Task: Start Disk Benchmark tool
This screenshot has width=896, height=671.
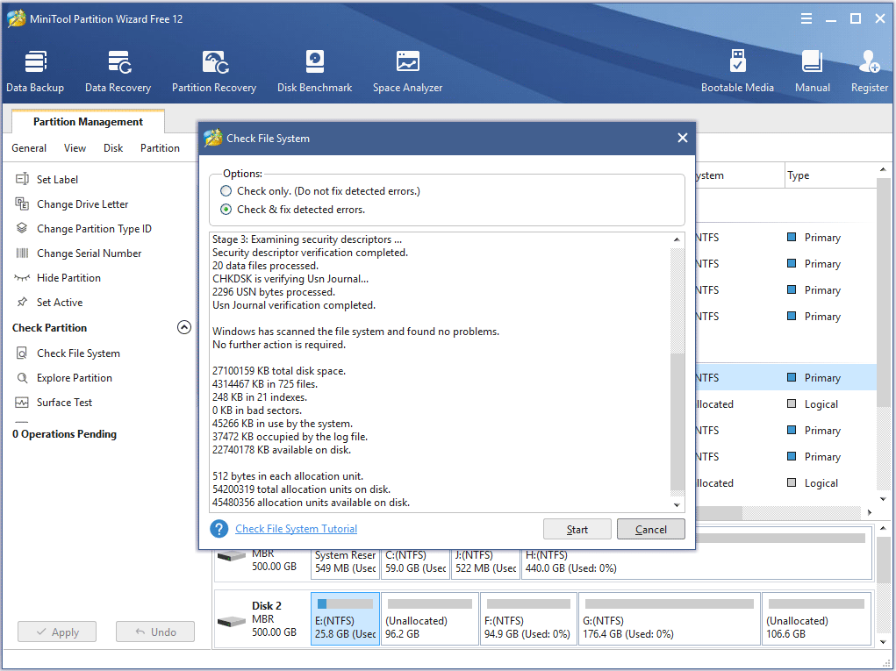Action: point(314,72)
